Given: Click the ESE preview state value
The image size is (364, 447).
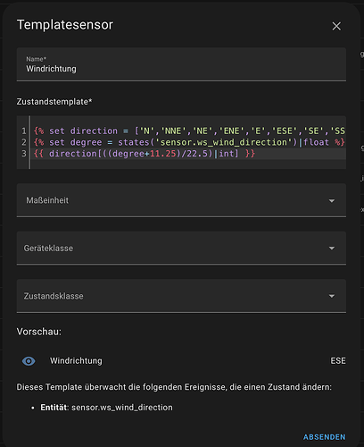Looking at the screenshot, I should click(x=338, y=361).
